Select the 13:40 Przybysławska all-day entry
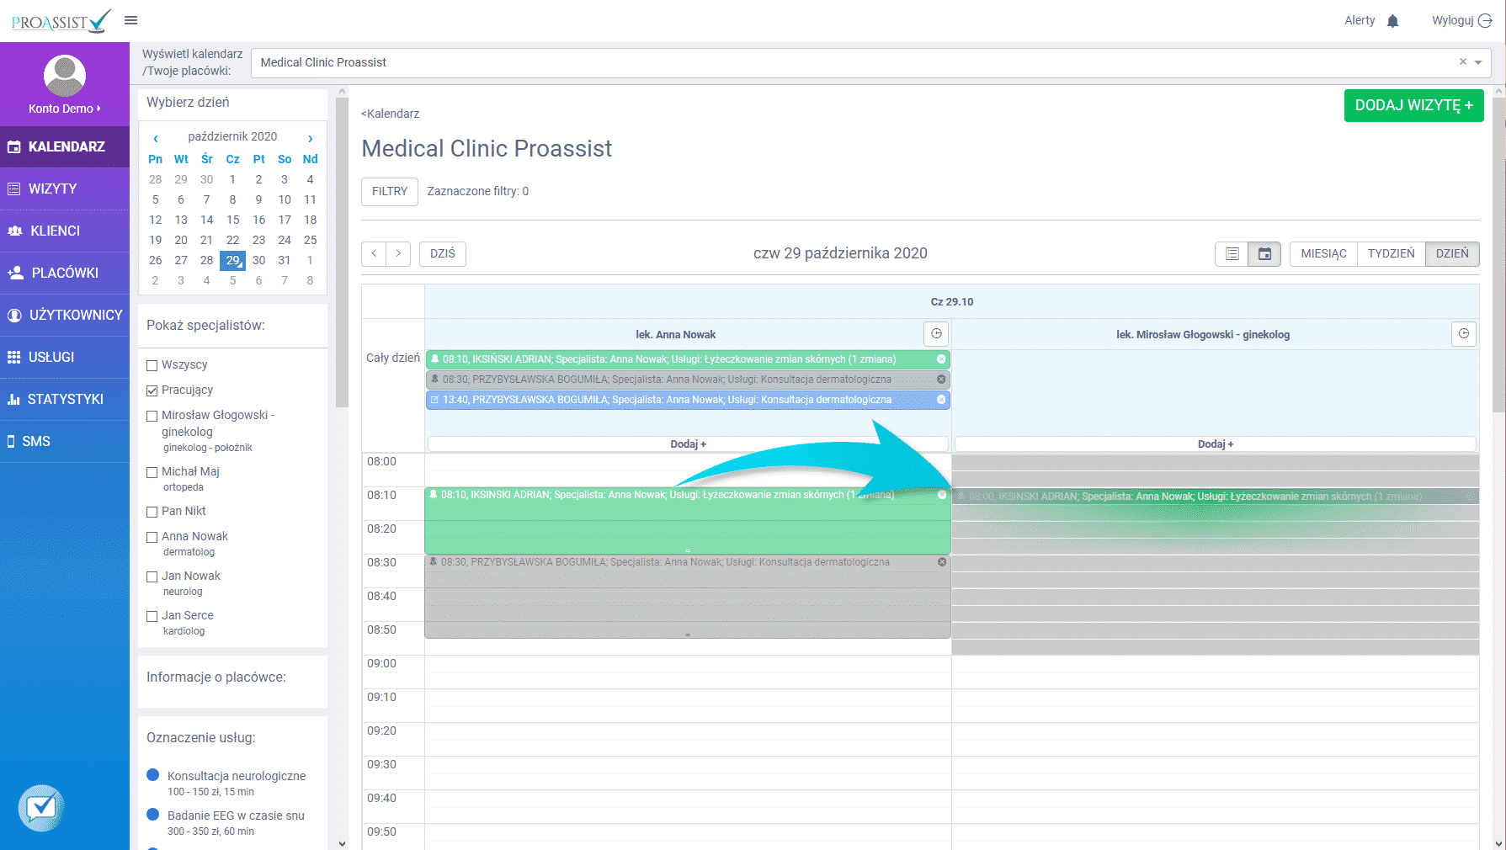1506x850 pixels. [688, 400]
